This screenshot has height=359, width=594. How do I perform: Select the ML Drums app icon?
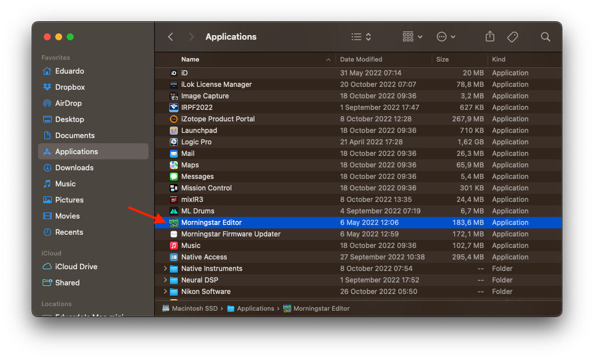(x=173, y=211)
